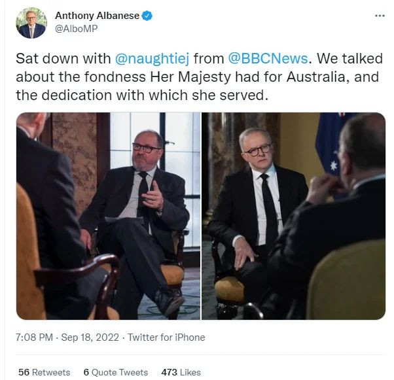Screen dimensions: 394x380
Task: Click the interviewer's face in left photo
Action: [147, 150]
